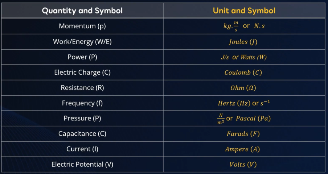Screen dimensions: 328x174
Task: Select the Current (I) cell
Action: (x=82, y=149)
